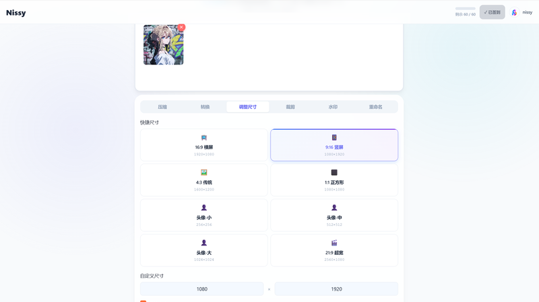539x302 pixels.
Task: Click the 快捷尺寸 label
Action: coord(149,122)
